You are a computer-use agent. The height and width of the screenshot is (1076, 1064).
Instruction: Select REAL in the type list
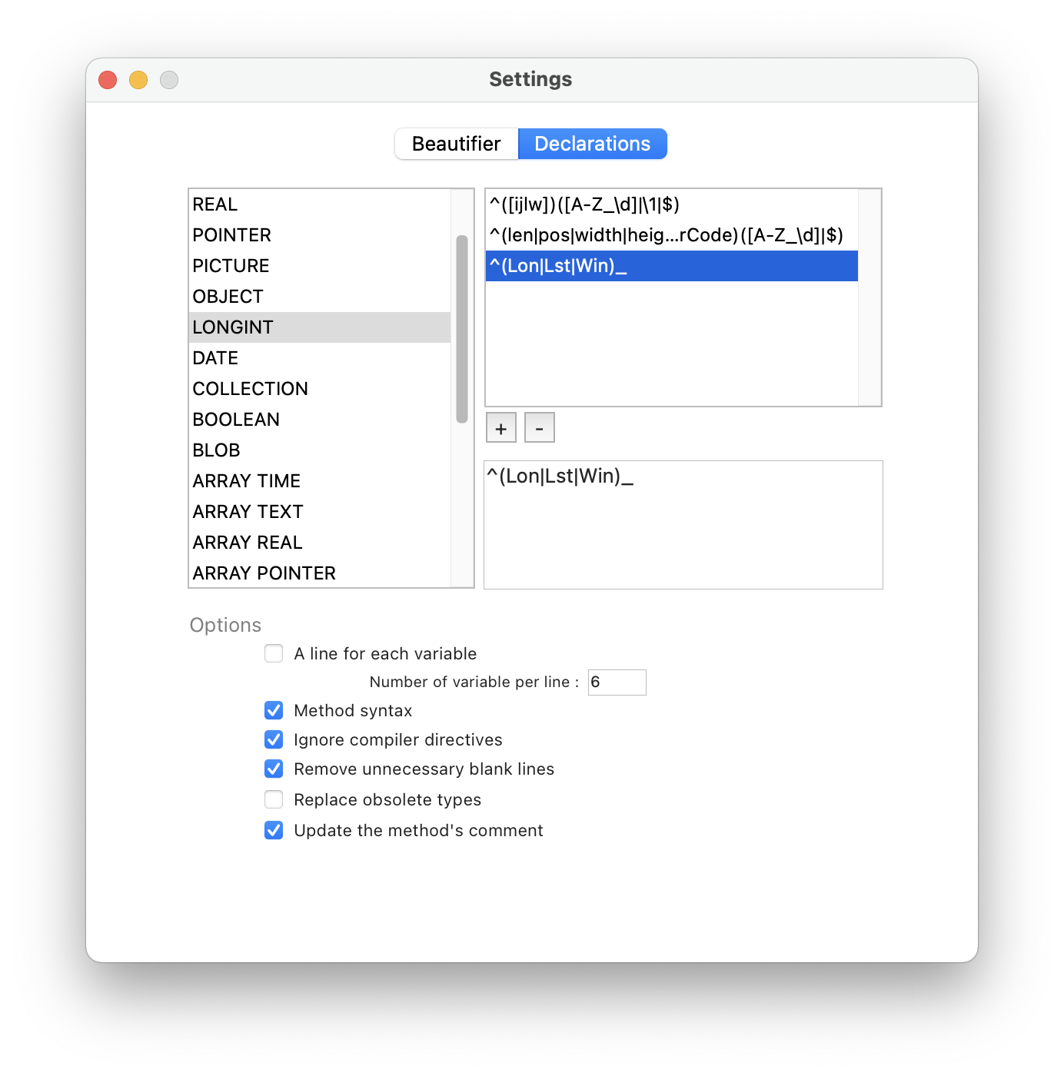(320, 204)
